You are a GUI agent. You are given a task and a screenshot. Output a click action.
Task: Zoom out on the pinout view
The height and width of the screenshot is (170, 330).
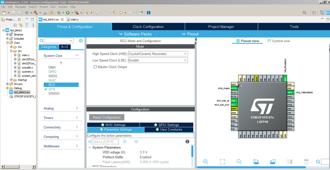coord(239,162)
